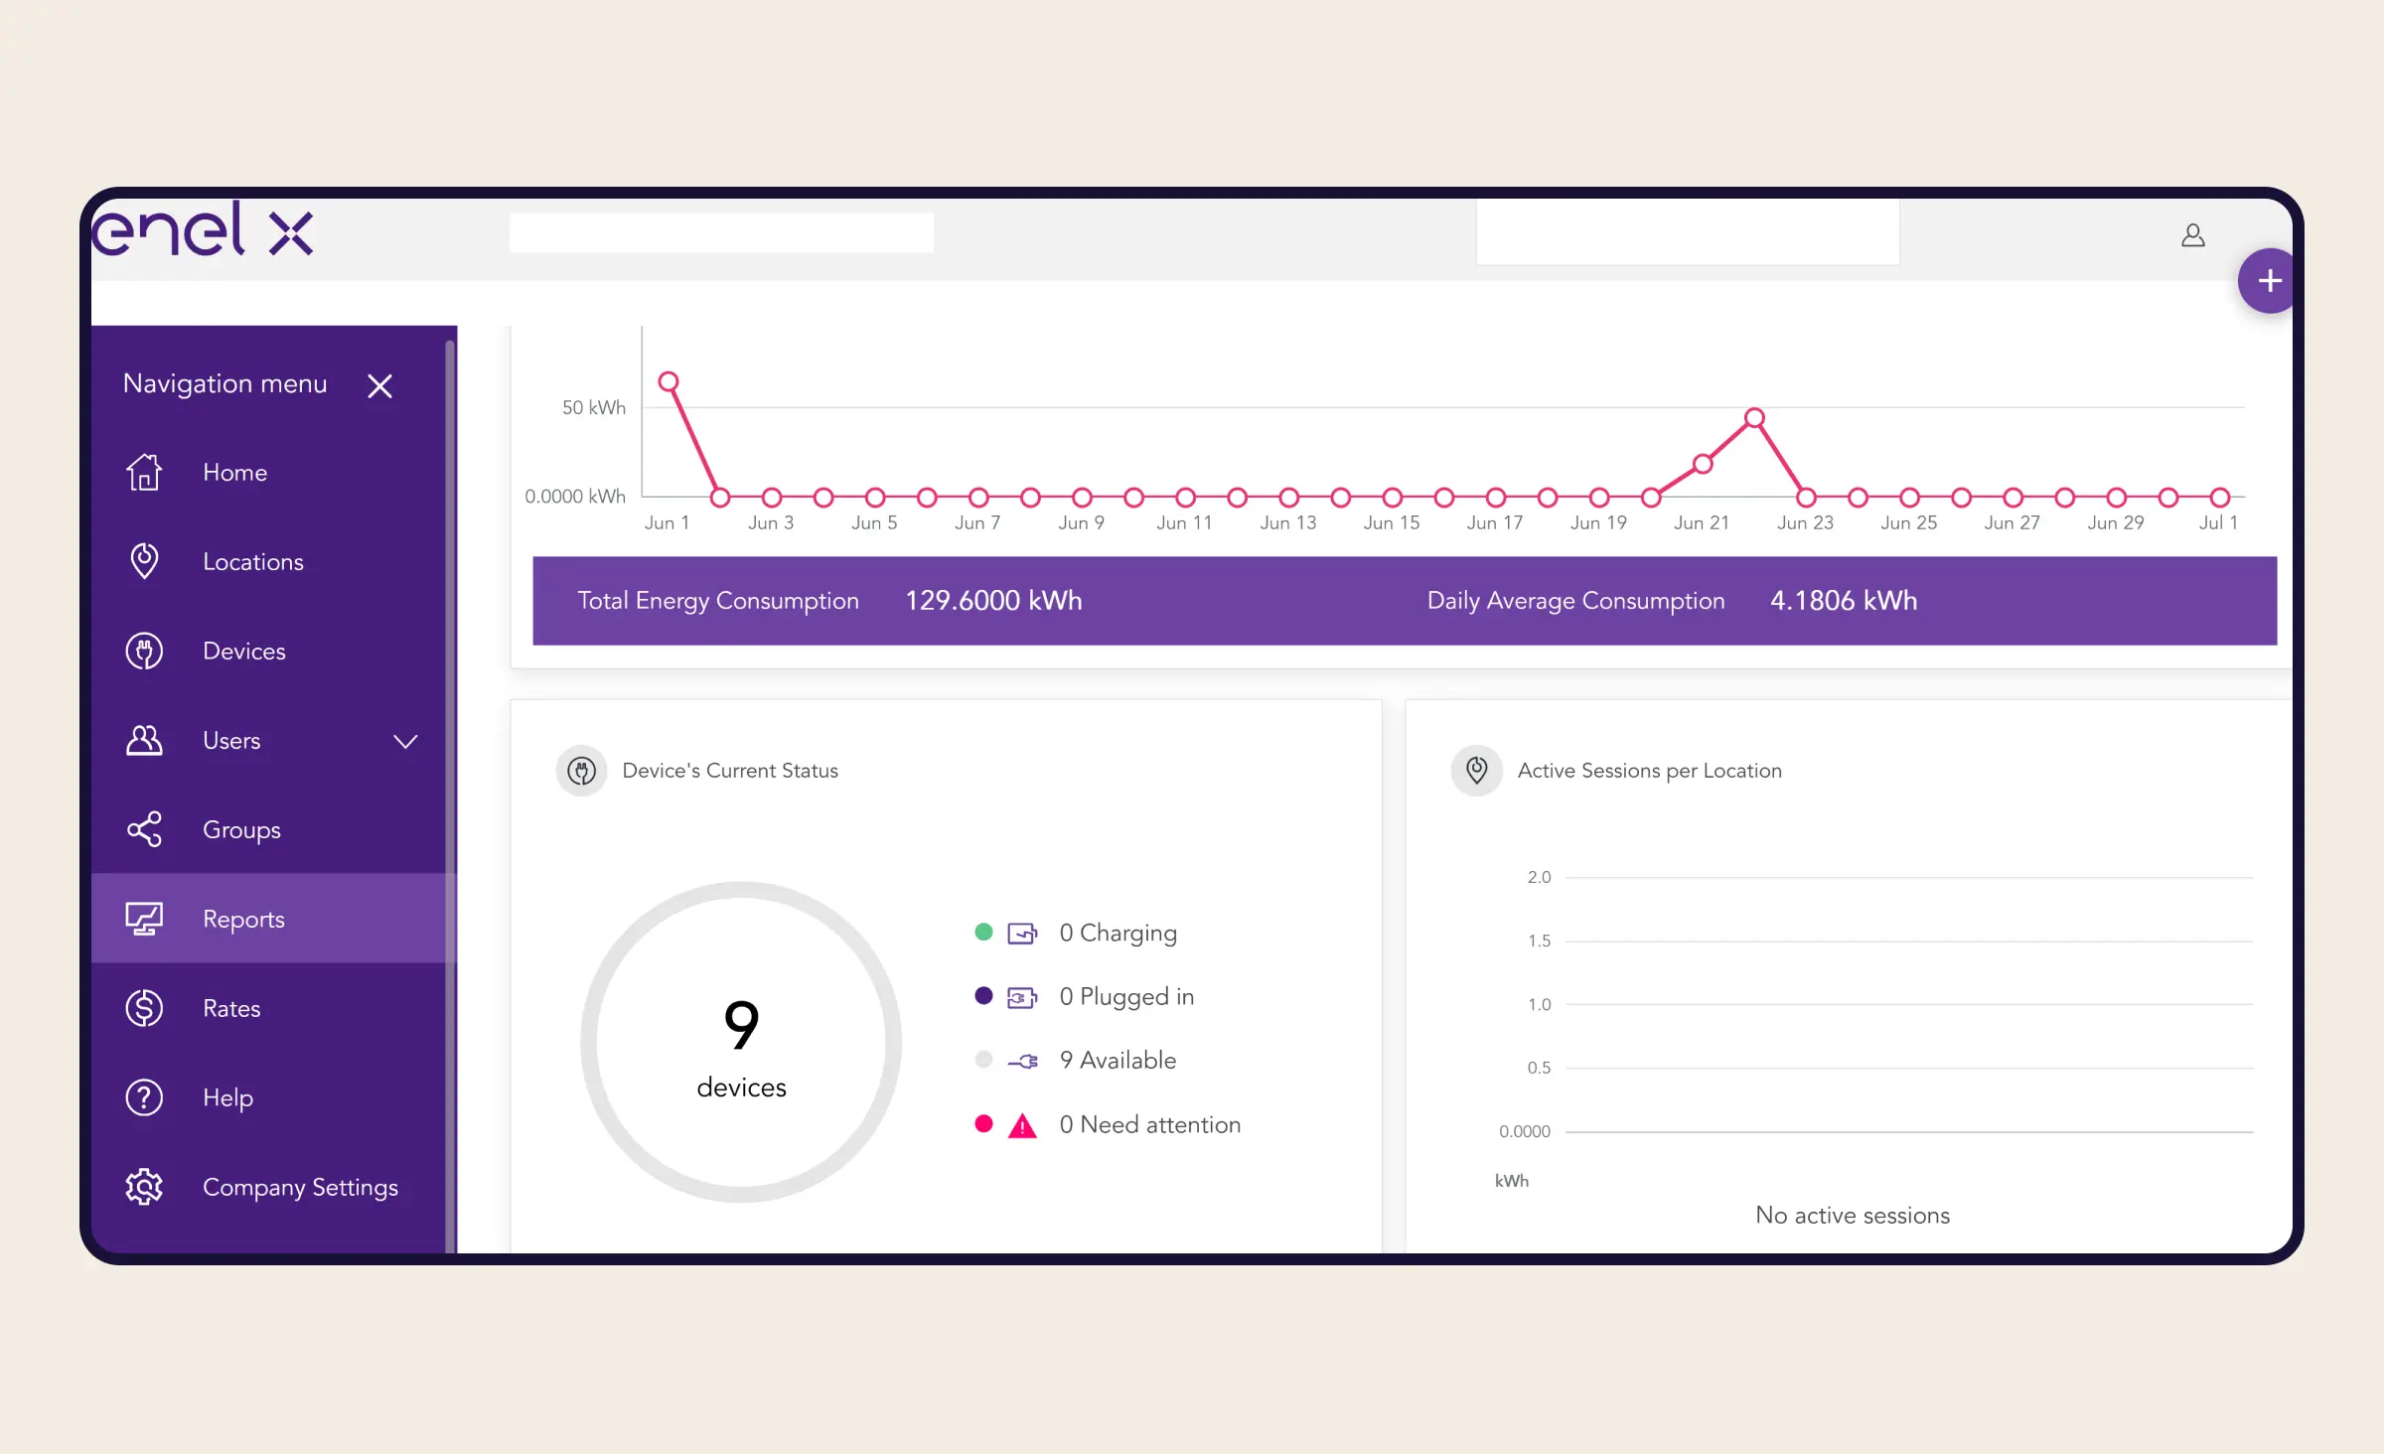Click the Devices icon in sidebar
Image resolution: width=2384 pixels, height=1454 pixels.
pyautogui.click(x=145, y=651)
